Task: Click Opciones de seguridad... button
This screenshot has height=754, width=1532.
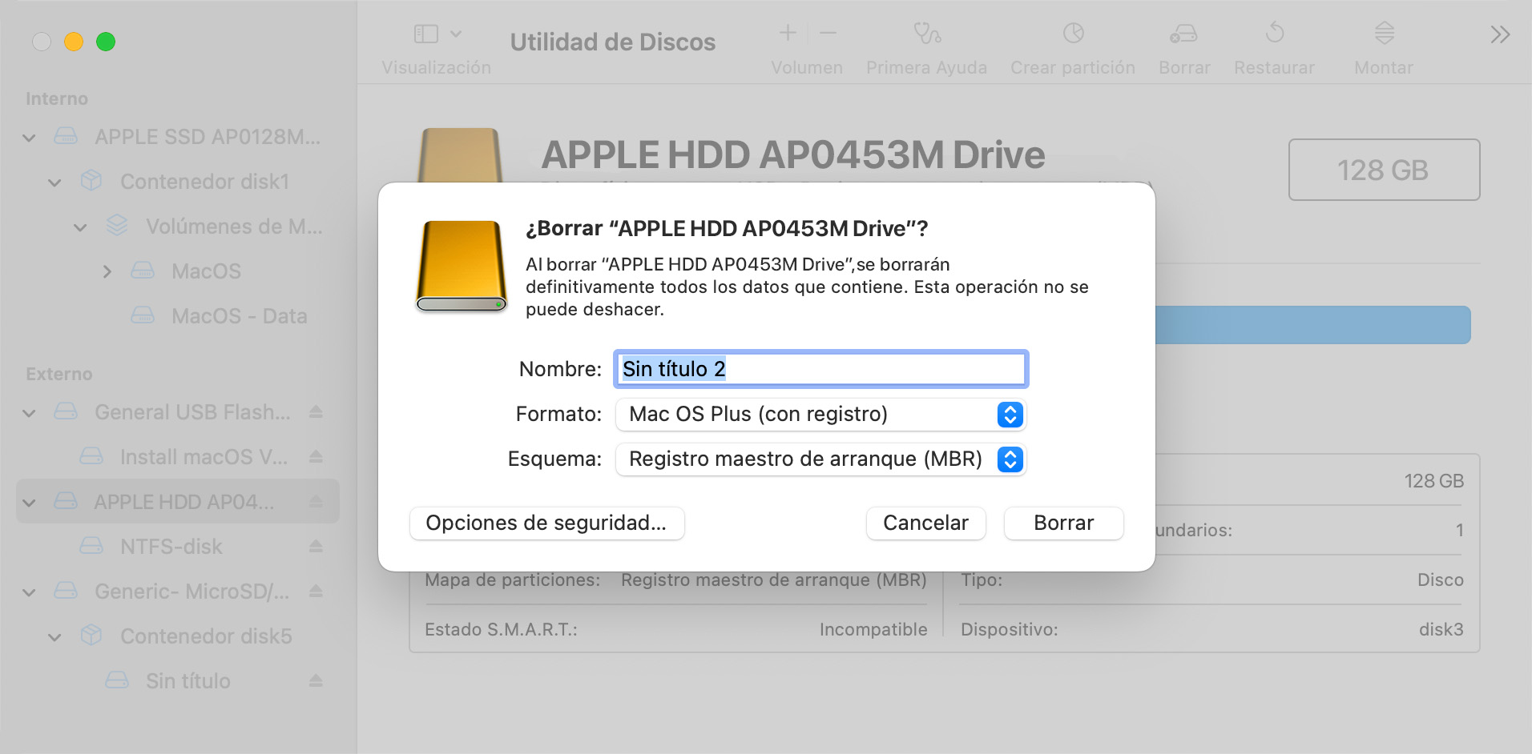Action: coord(546,523)
